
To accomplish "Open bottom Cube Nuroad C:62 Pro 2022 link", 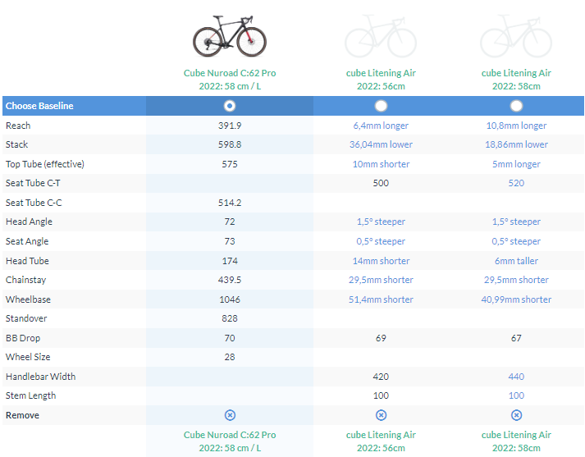I will (x=230, y=441).
